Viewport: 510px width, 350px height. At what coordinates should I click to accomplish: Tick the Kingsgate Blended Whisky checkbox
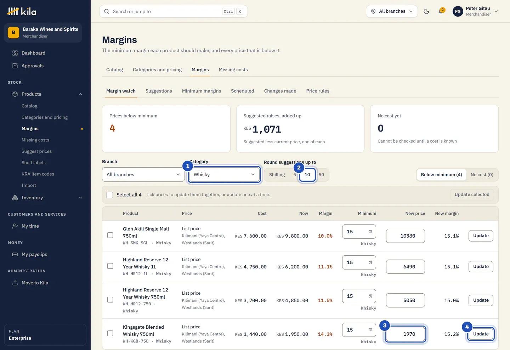coord(110,333)
